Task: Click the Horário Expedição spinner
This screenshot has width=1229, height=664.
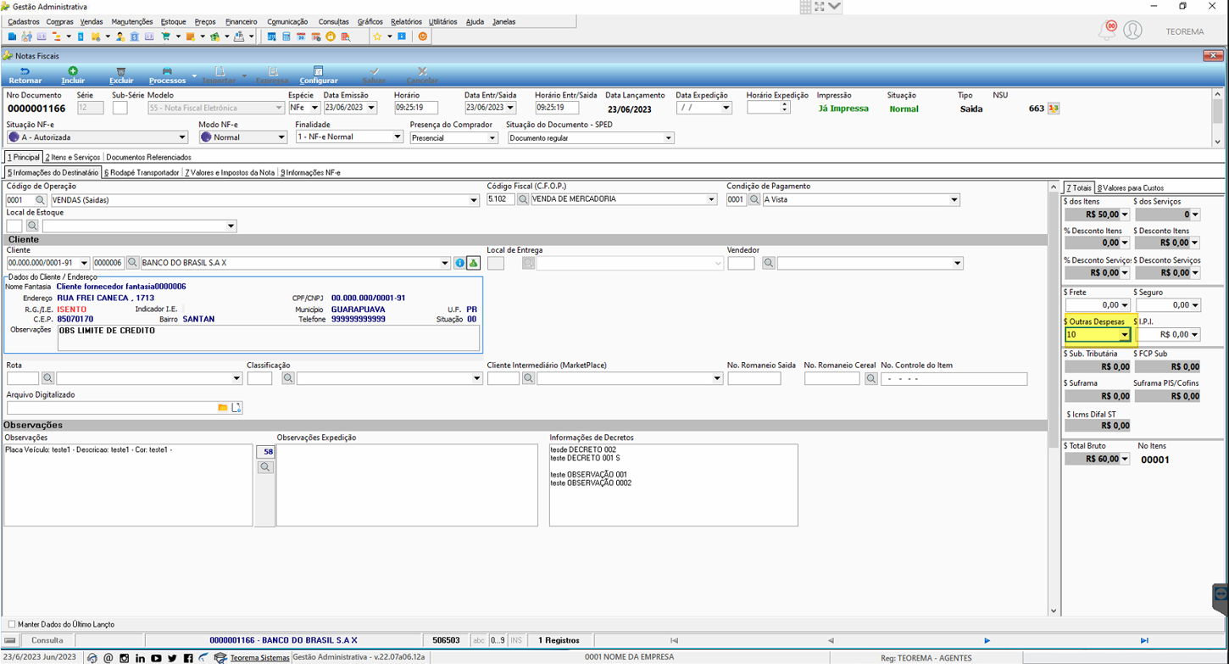Action: click(785, 108)
